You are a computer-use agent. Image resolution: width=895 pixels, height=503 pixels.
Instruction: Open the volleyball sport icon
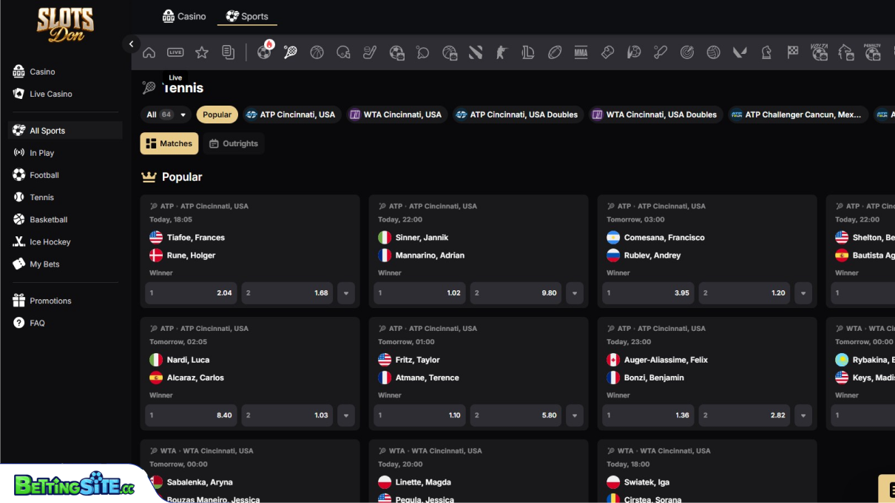[713, 52]
